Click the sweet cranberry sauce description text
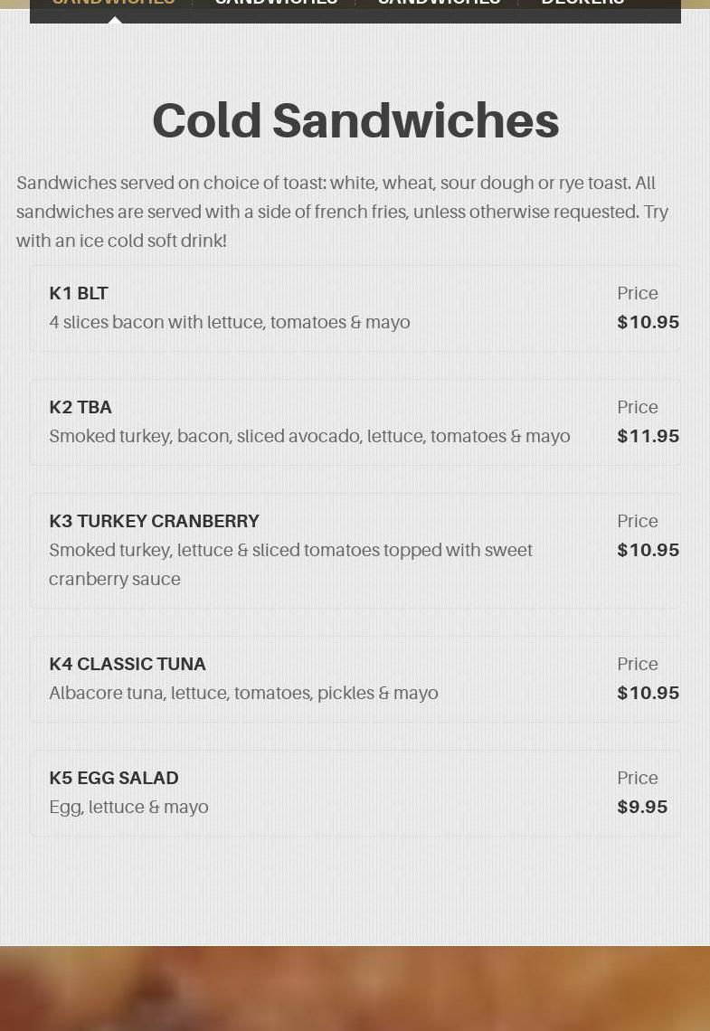Screen dimensions: 710x1031 (x=290, y=564)
